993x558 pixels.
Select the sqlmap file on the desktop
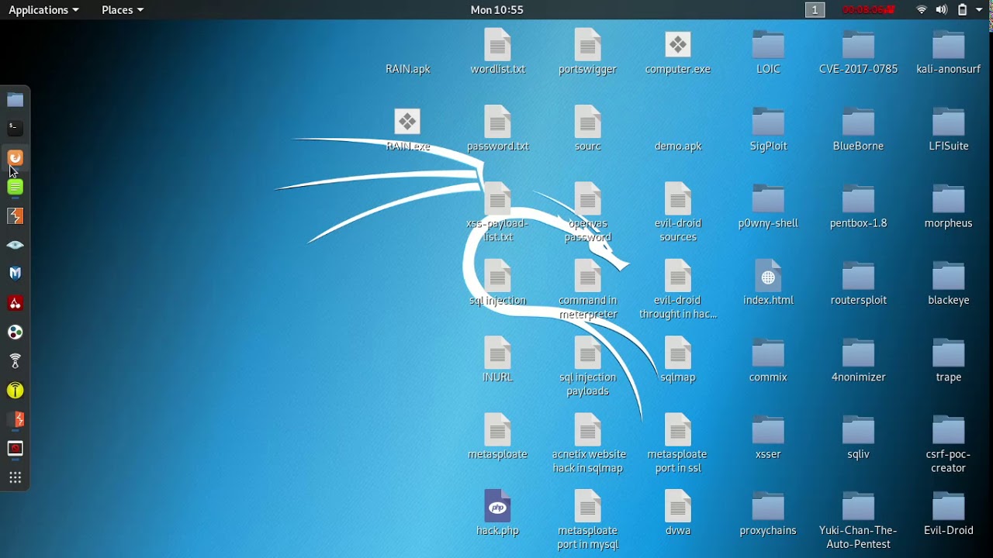(678, 360)
